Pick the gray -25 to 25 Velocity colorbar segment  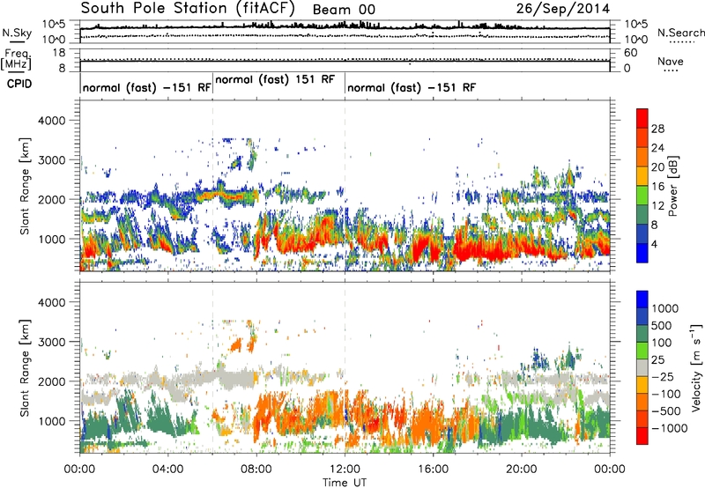(x=642, y=367)
